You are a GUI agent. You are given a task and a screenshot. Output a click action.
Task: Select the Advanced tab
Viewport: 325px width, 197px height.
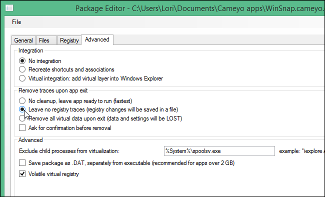97,39
